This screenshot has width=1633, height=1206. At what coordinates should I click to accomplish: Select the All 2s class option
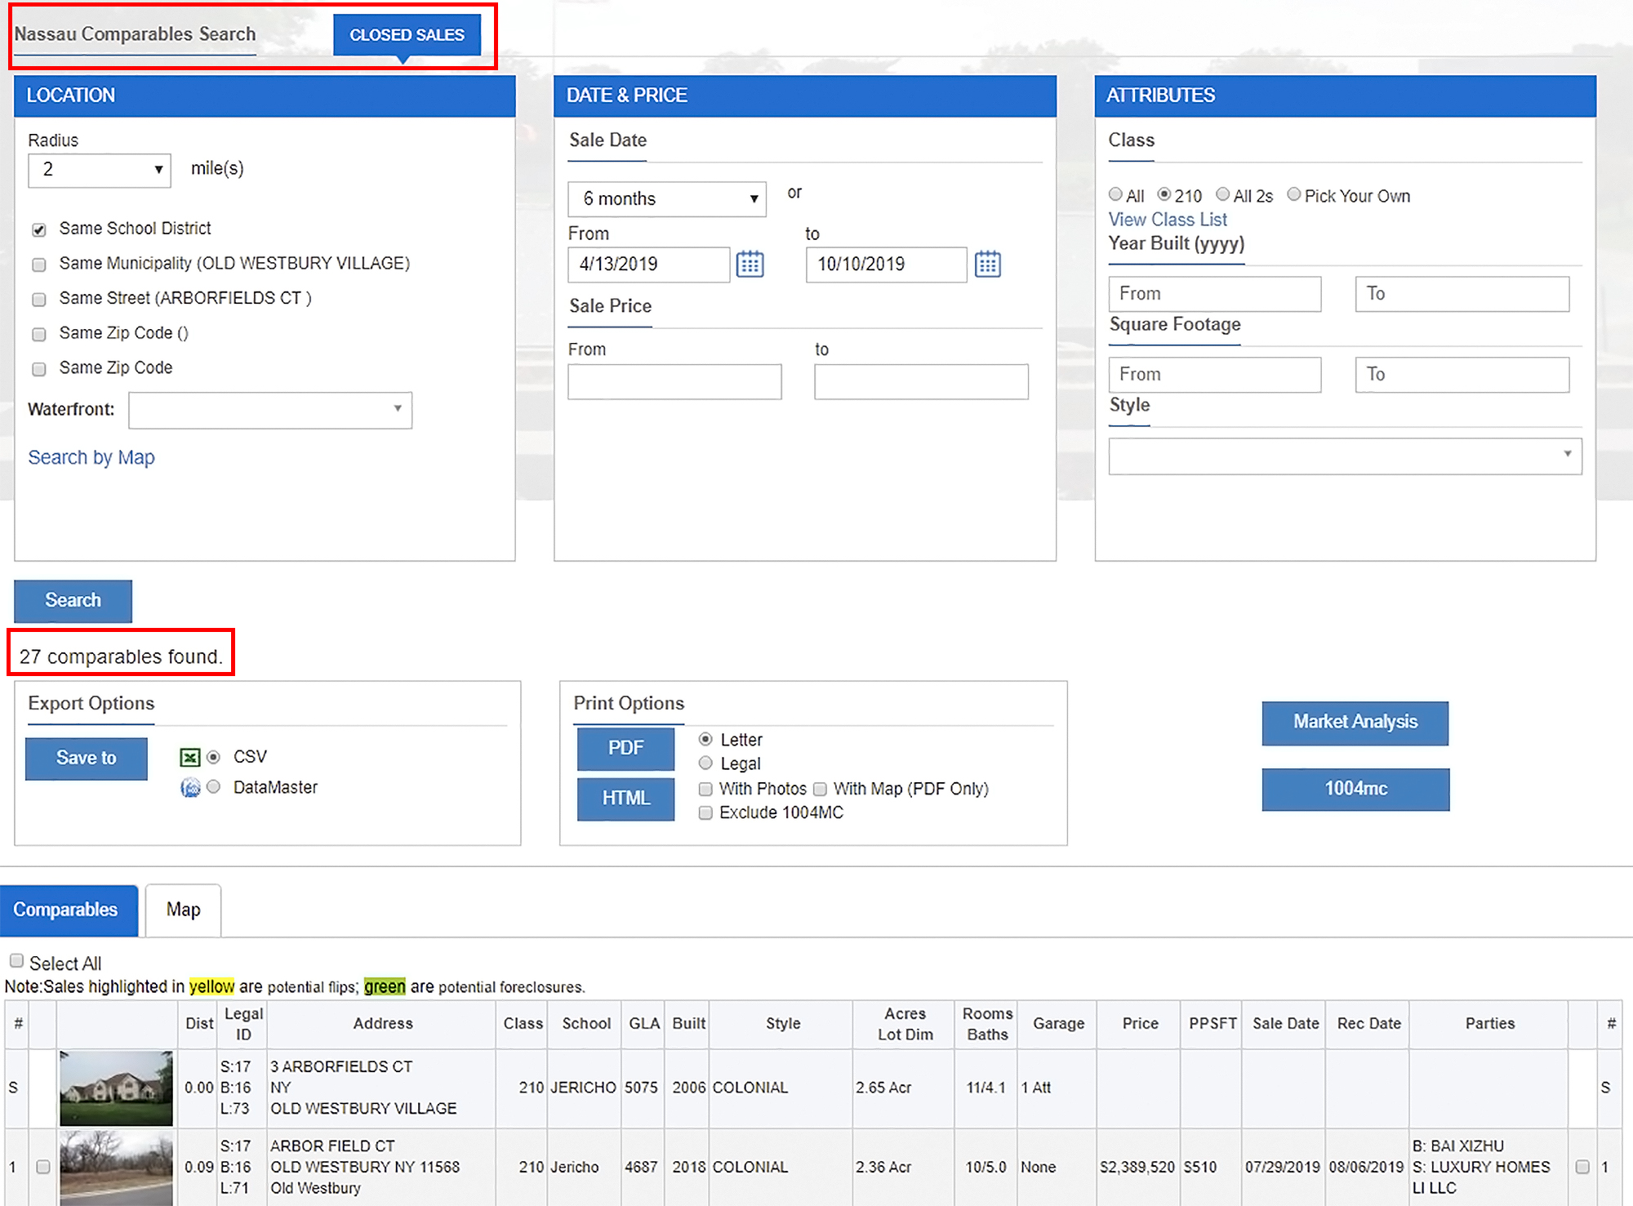tap(1222, 194)
